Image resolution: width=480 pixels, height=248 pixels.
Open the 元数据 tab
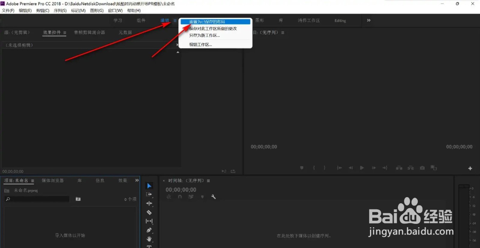(x=125, y=32)
